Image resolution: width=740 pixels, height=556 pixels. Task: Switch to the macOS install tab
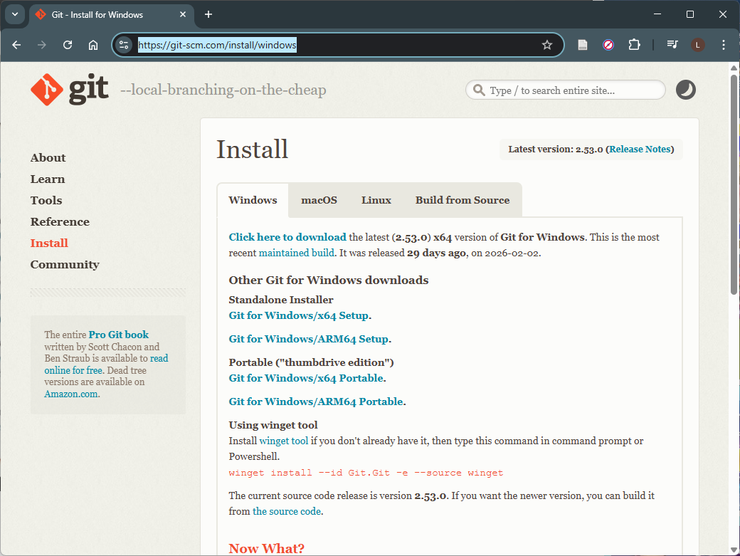[319, 200]
